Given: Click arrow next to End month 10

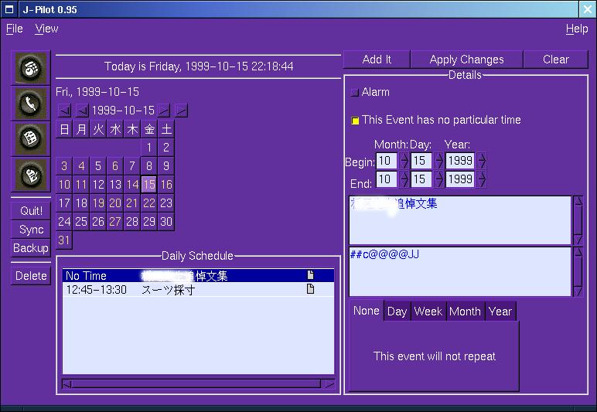Looking at the screenshot, I should coord(404,179).
